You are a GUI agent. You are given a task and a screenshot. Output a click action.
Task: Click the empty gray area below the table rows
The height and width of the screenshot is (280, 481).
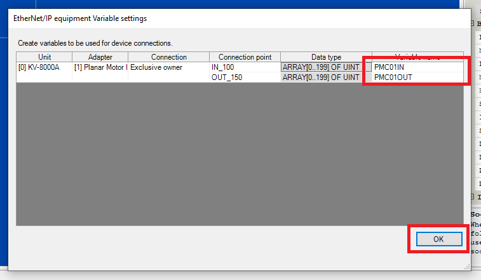tap(240, 152)
